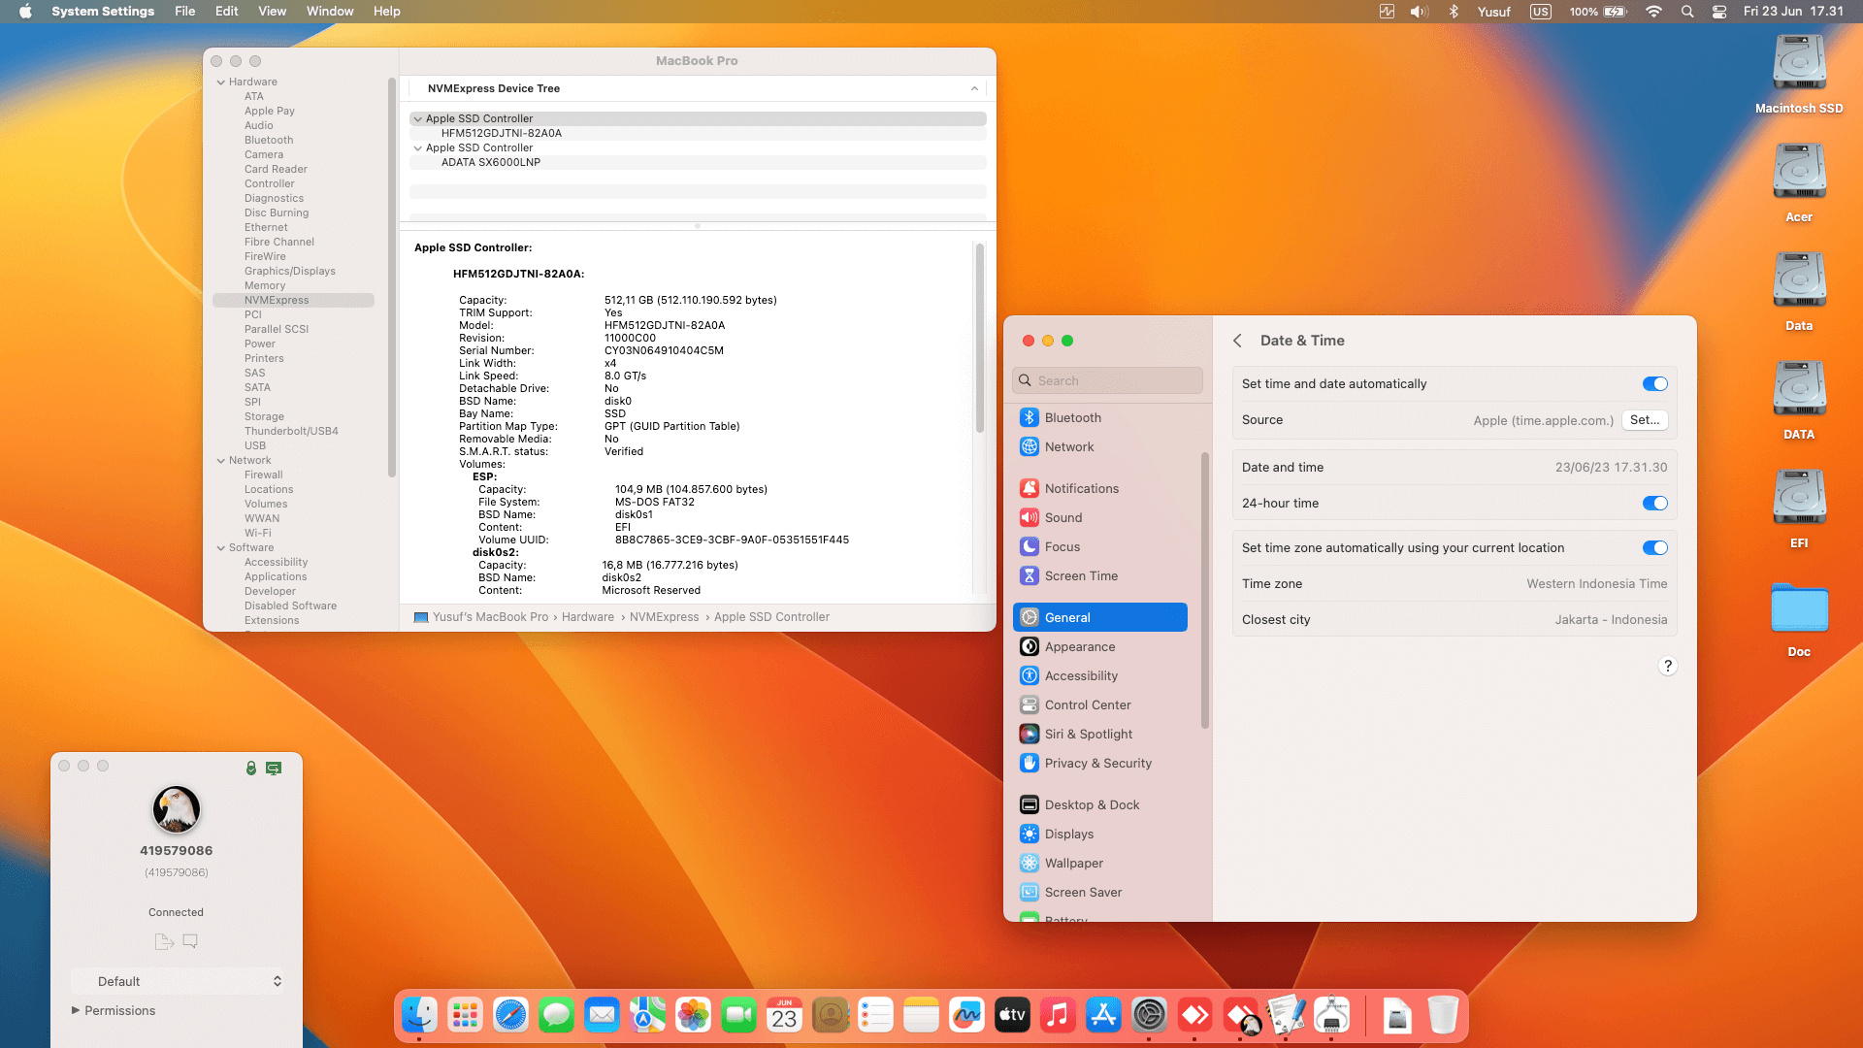Open the Window menu
Viewport: 1863px width, 1048px height.
[330, 12]
